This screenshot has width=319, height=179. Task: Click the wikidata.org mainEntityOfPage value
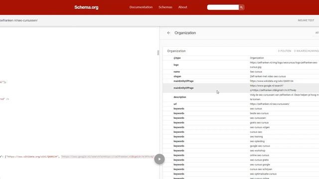click(272, 81)
